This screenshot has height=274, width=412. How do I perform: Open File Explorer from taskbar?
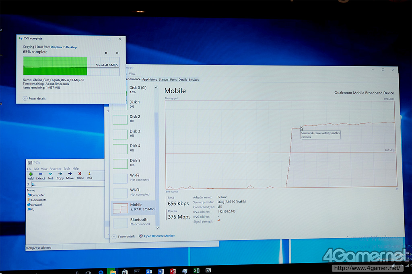pyautogui.click(x=113, y=272)
